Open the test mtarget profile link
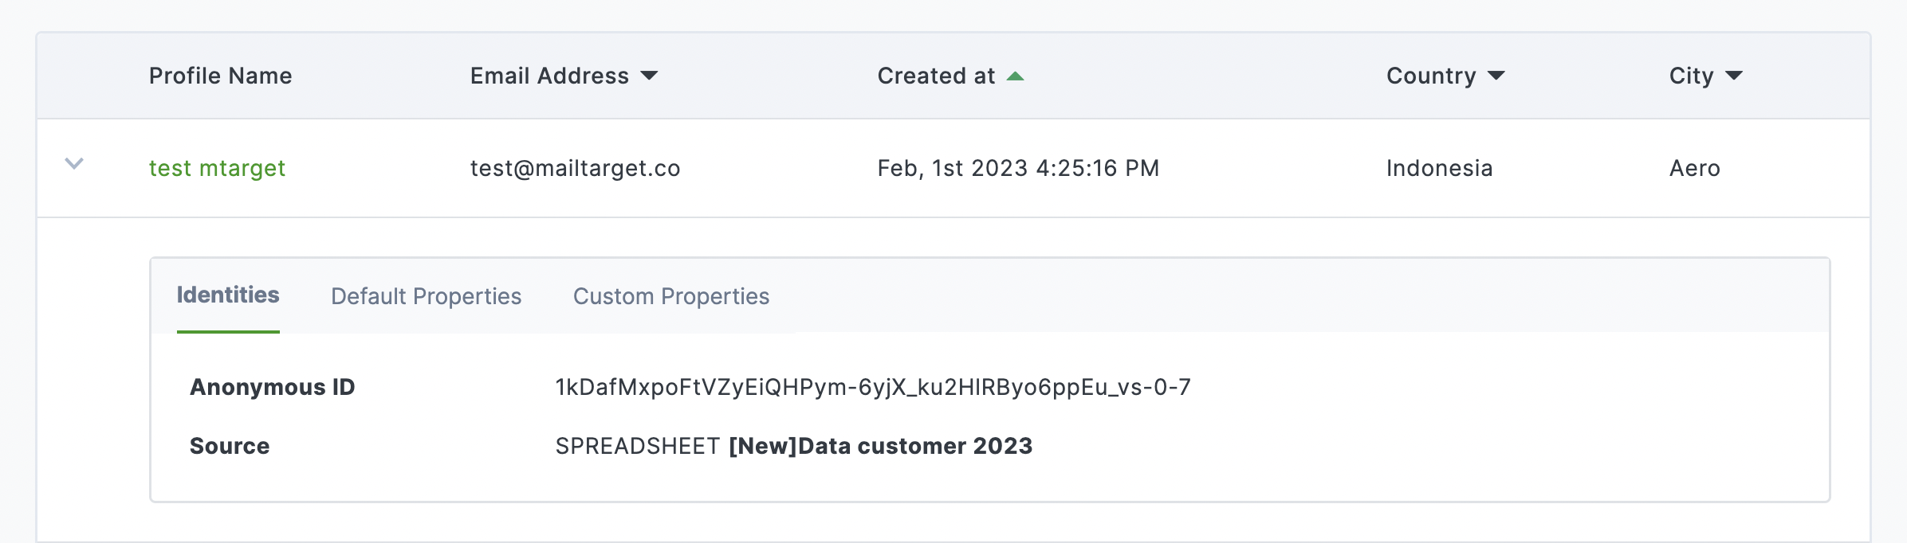 pyautogui.click(x=217, y=168)
